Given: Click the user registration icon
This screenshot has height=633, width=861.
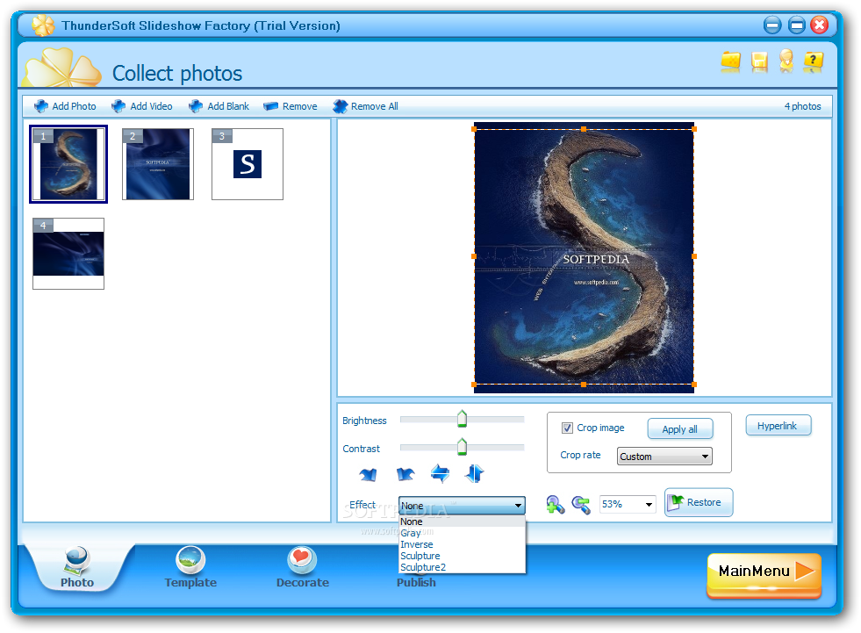Looking at the screenshot, I should pos(786,61).
